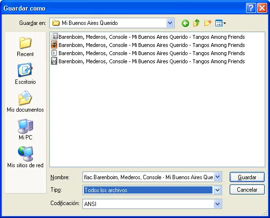Image resolution: width=270 pixels, height=218 pixels.
Task: Open the View menu icon
Action: coord(221,23)
